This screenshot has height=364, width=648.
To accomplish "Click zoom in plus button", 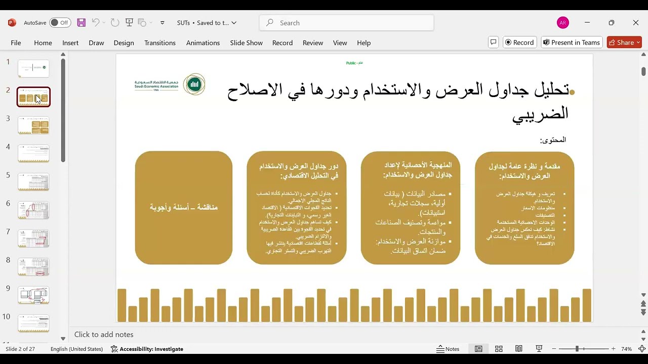I will [614, 349].
